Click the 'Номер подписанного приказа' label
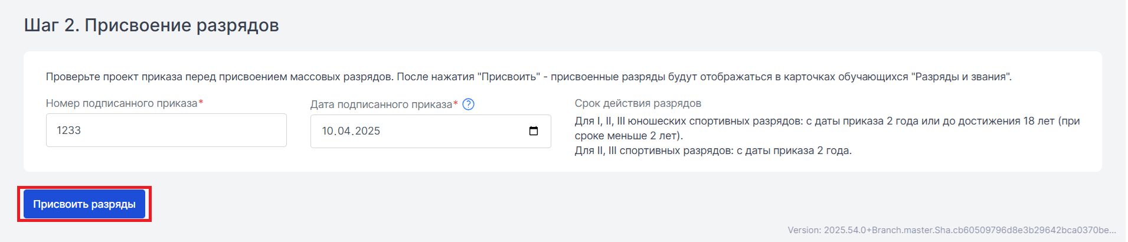This screenshot has width=1128, height=242. (122, 103)
